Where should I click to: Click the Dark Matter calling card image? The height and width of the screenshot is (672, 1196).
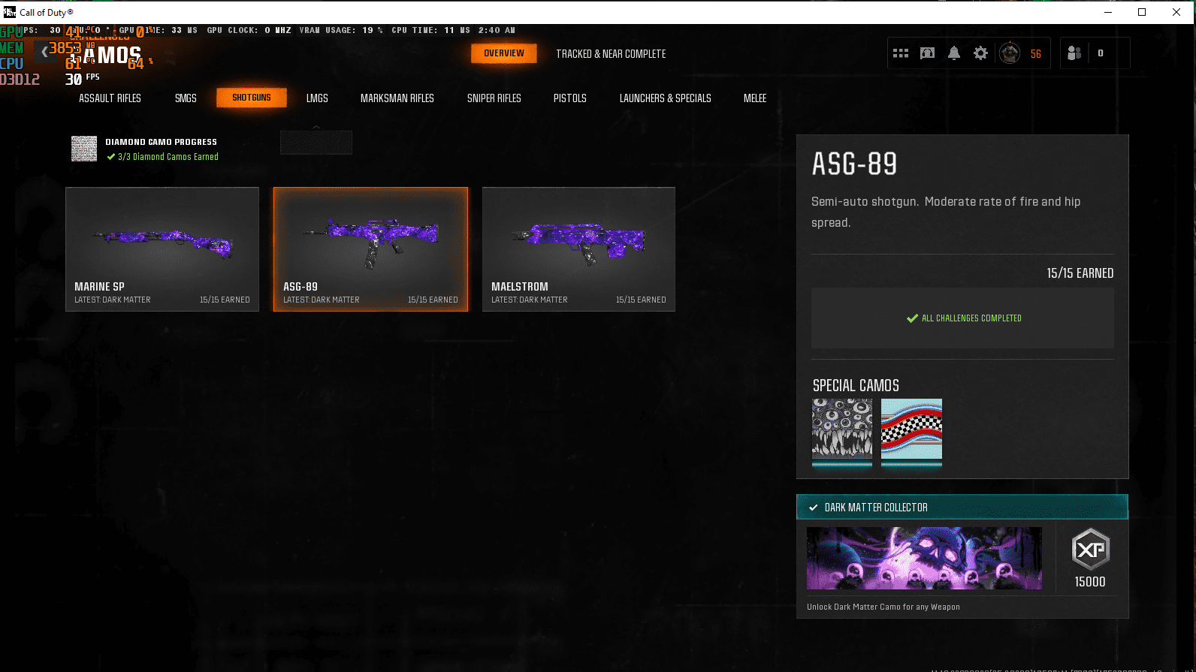pos(924,558)
